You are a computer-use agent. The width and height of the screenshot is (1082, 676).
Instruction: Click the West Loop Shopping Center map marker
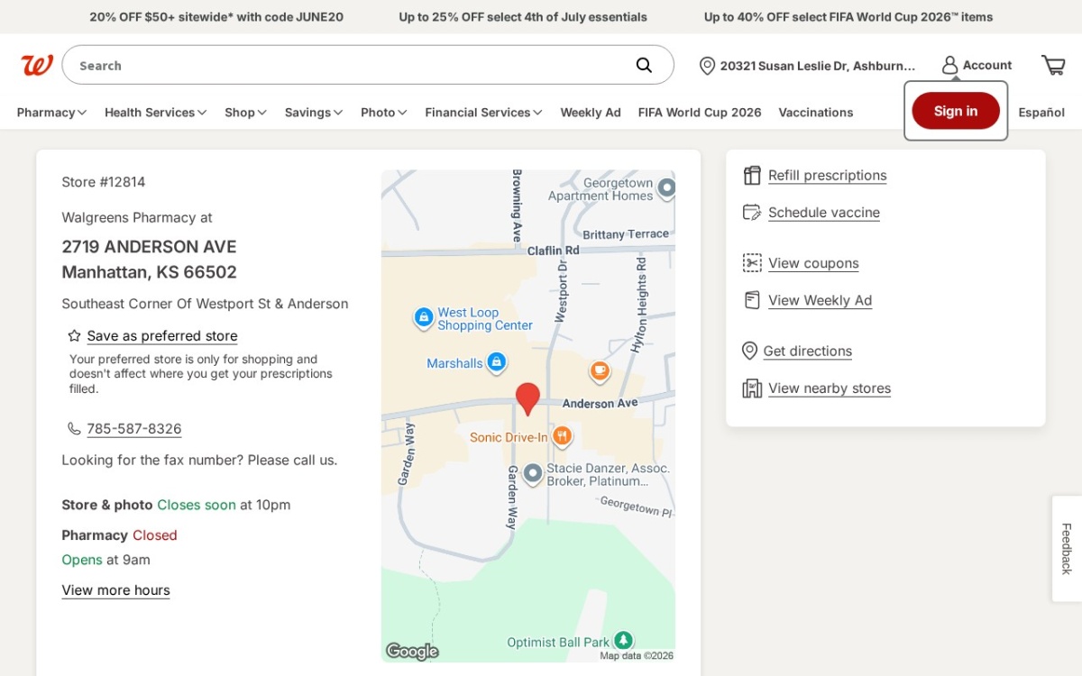(424, 317)
